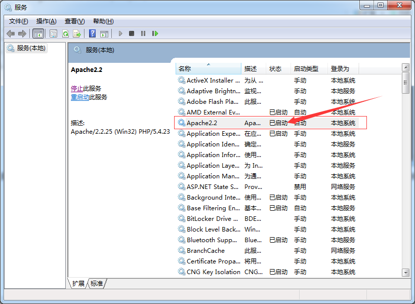
Task: Open the Properties toolbar icon
Action: pos(54,33)
